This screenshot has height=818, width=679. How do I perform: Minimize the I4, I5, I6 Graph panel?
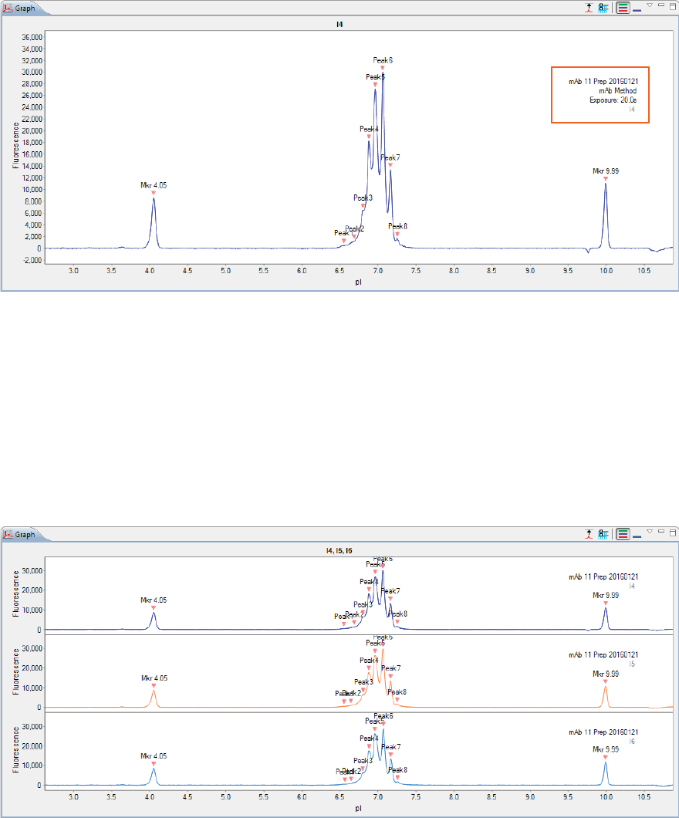(x=661, y=531)
